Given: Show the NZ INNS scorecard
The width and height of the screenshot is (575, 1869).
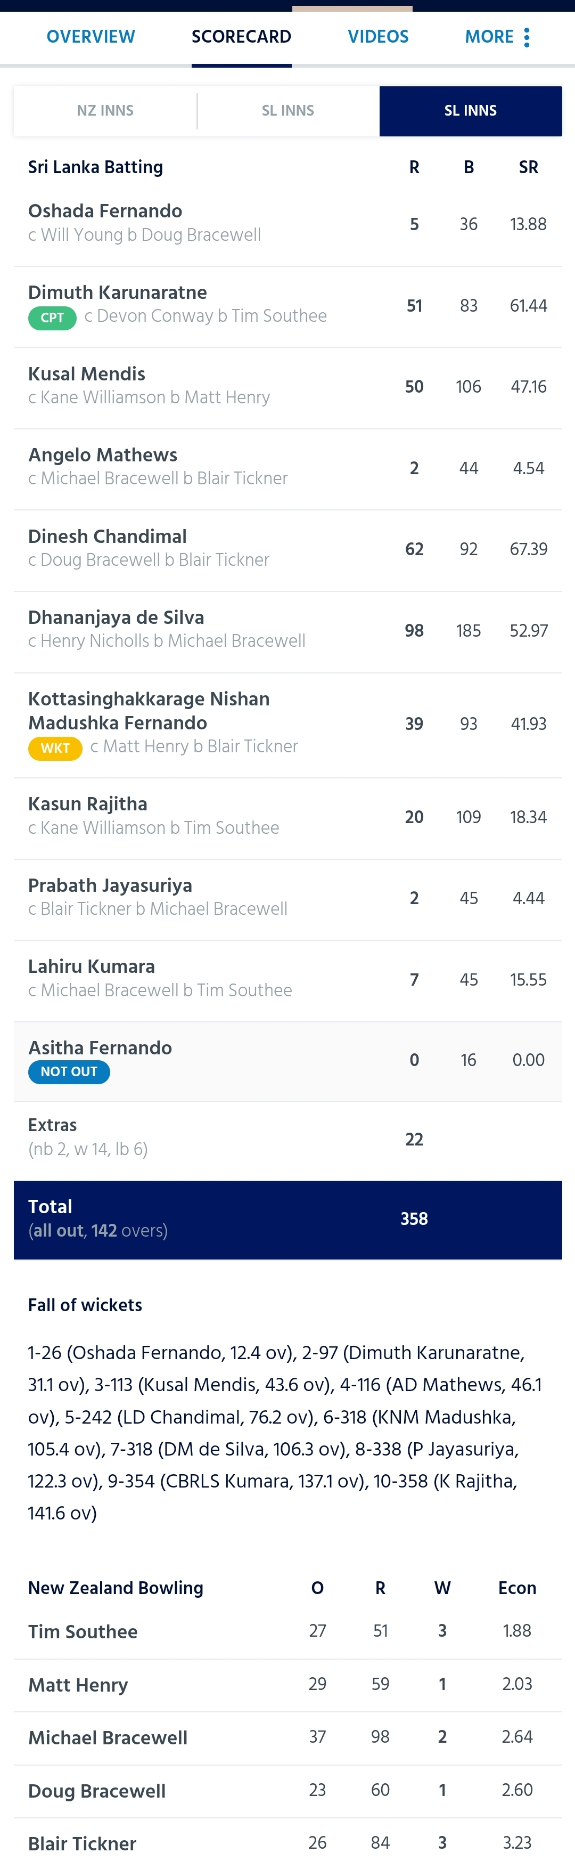Looking at the screenshot, I should [x=105, y=111].
